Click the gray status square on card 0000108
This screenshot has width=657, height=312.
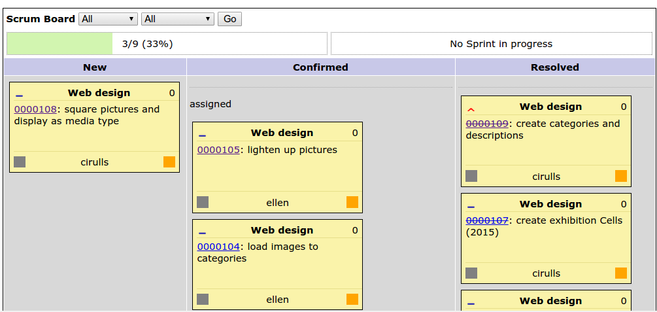(20, 162)
